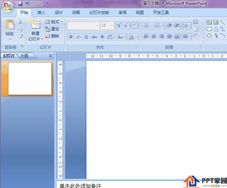The image size is (227, 188).
Task: Select the 开始 ribbon tab
Action: pyautogui.click(x=24, y=13)
